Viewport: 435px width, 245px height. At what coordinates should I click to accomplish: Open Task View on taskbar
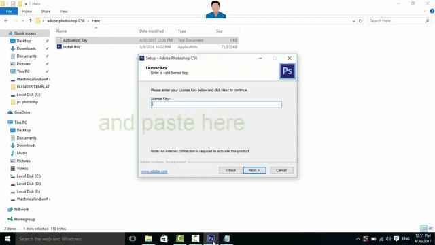coord(133,239)
